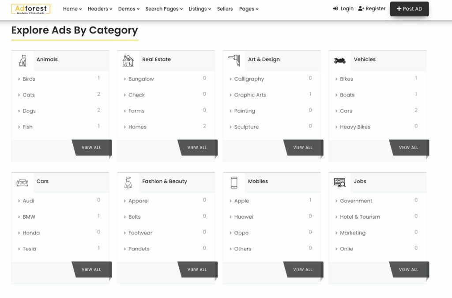Open the Pages menu
Image resolution: width=452 pixels, height=298 pixels.
[249, 9]
